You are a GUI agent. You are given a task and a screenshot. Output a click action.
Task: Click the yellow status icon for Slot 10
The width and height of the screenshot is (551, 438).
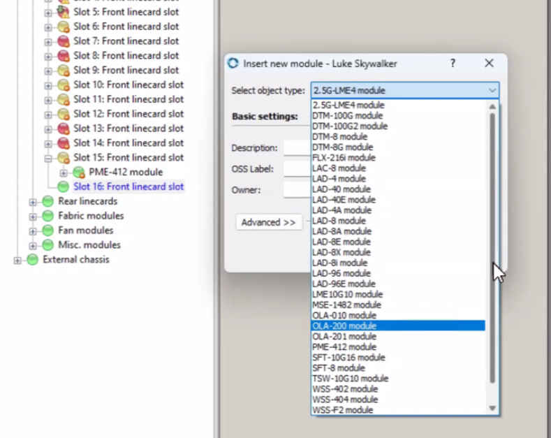click(64, 85)
